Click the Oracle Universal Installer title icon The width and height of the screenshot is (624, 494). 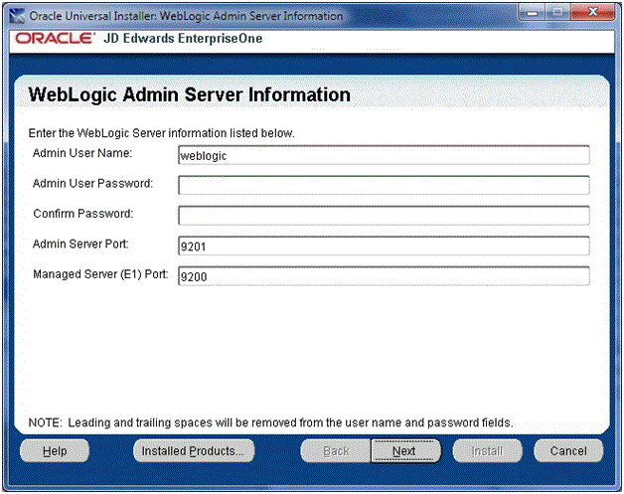click(x=17, y=16)
